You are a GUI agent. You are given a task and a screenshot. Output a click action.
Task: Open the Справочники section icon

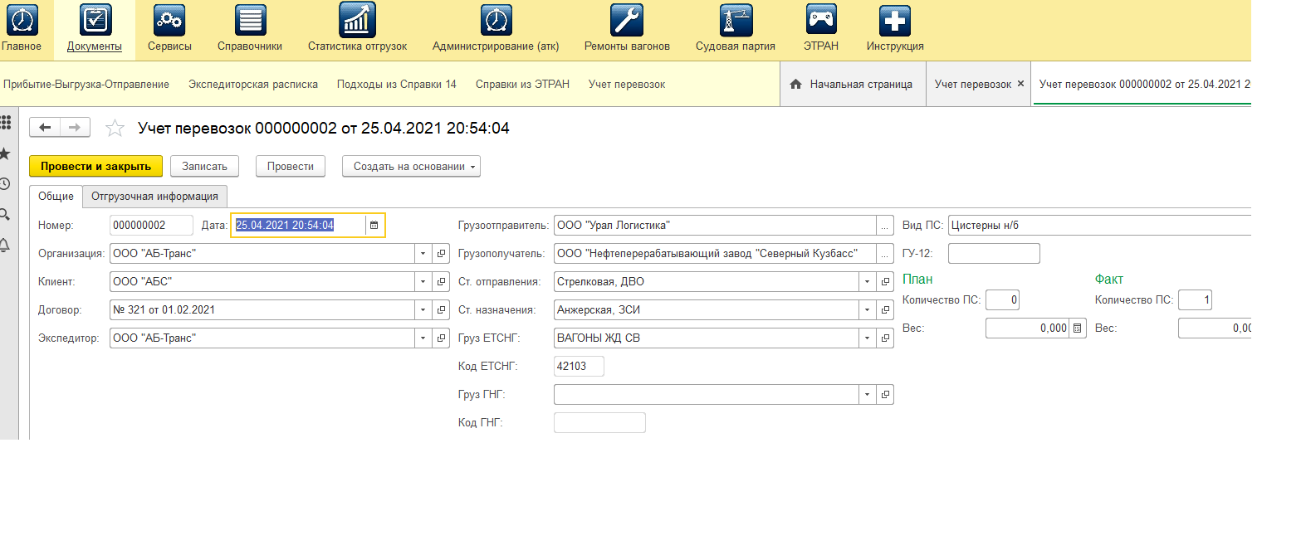[x=250, y=21]
